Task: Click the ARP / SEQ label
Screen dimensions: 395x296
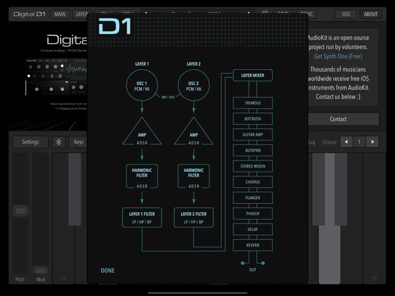Action: pyautogui.click(x=168, y=97)
